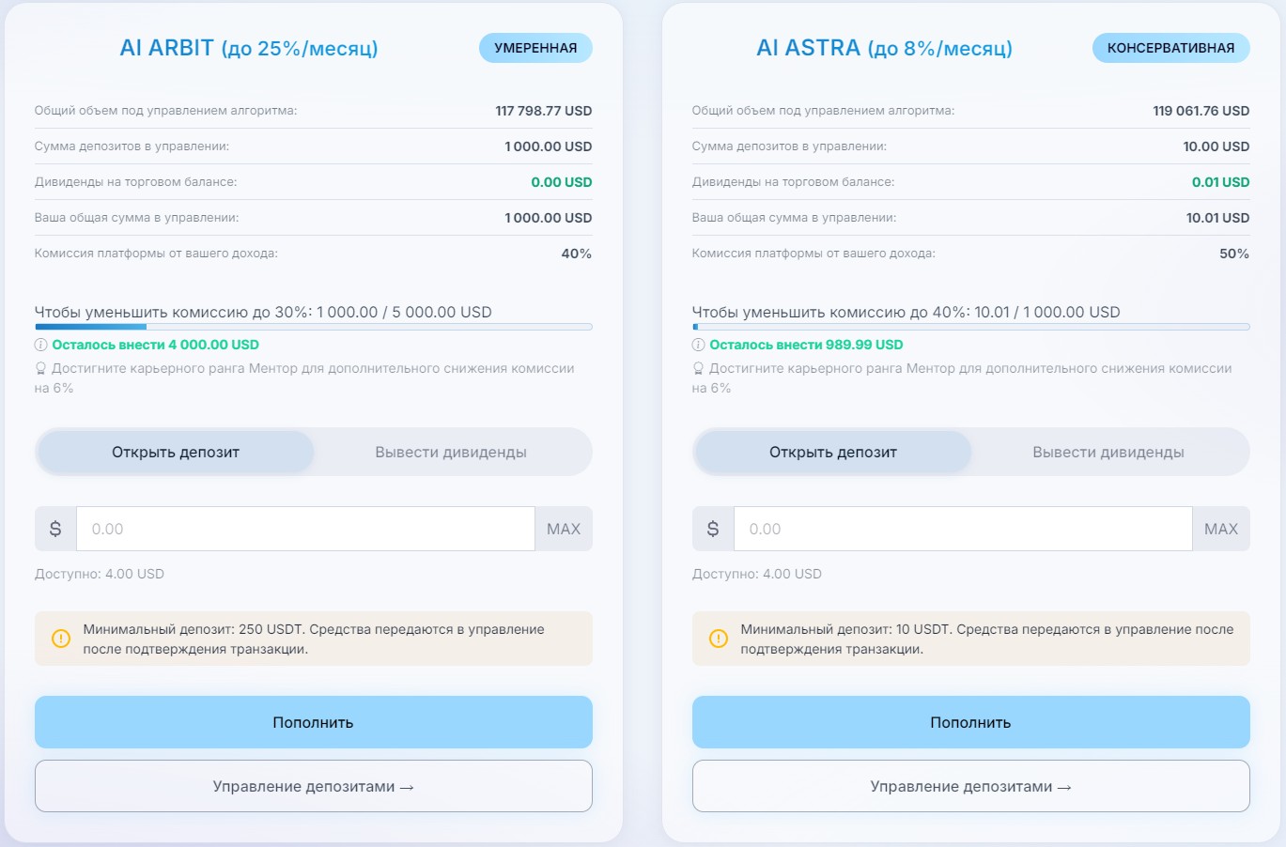Open 'Управление депозитами' for AI ARBIT
Screen dimensions: 1286x847
(314, 786)
